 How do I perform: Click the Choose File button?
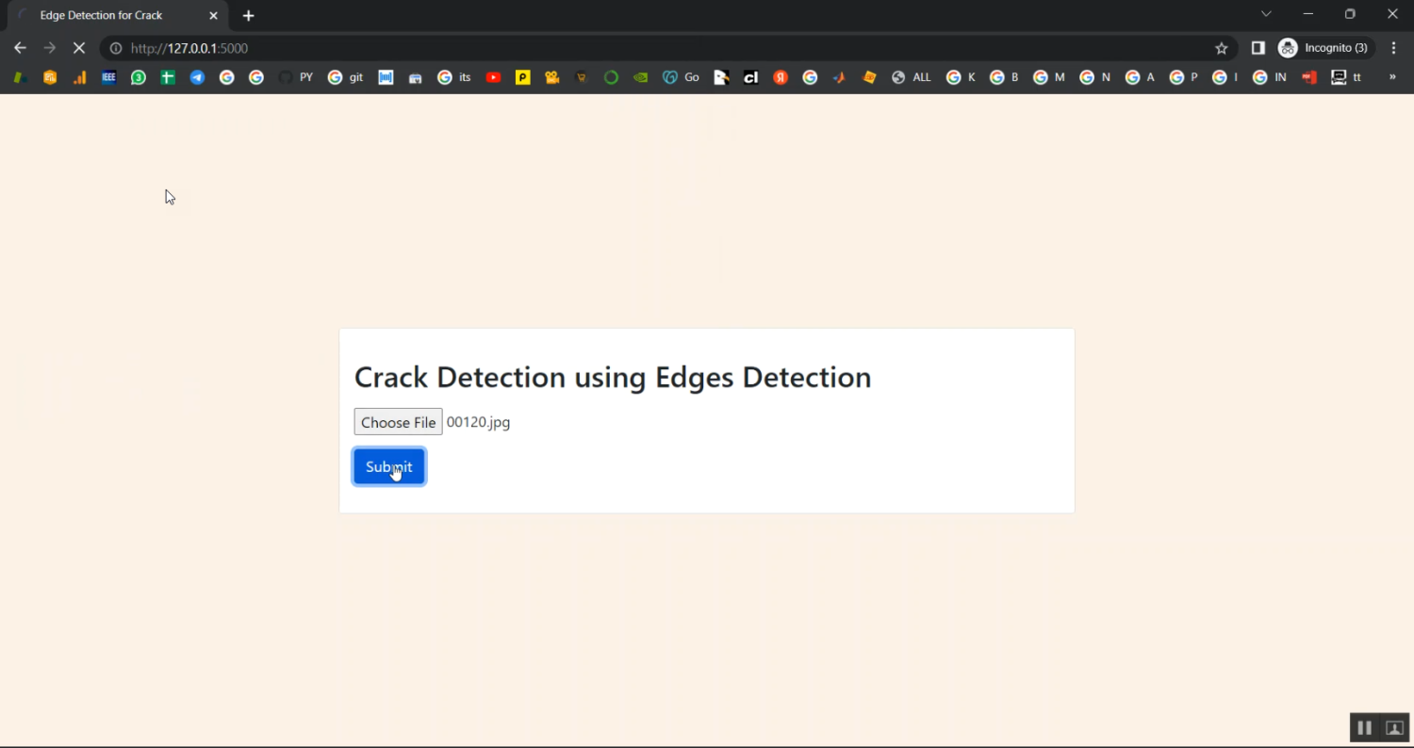[x=398, y=422]
